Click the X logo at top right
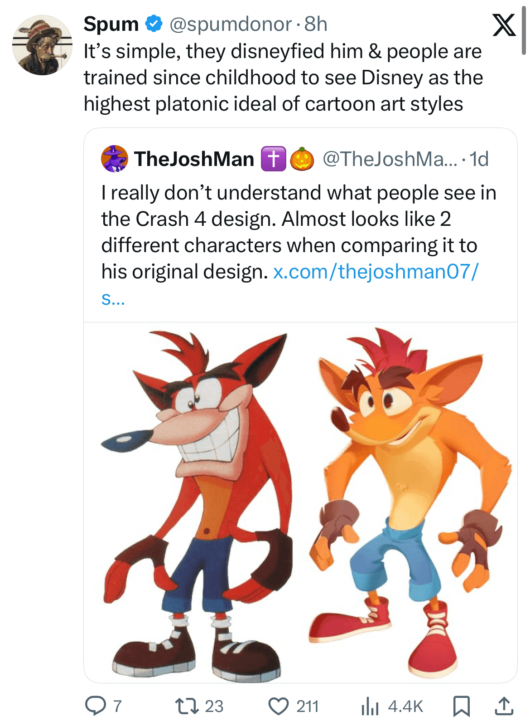Viewport: 530px width, 726px height. 504,25
